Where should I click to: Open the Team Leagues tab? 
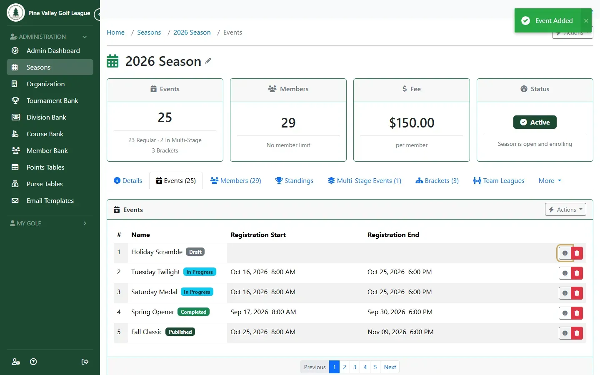(499, 181)
